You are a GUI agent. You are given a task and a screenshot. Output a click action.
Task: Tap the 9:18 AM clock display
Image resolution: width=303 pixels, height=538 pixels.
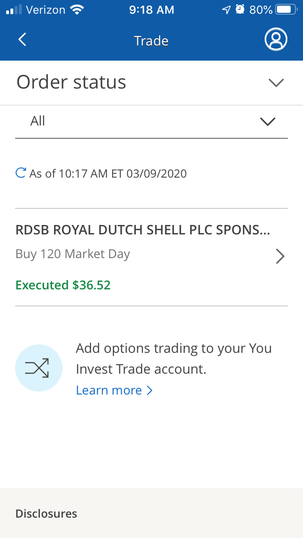point(151,9)
